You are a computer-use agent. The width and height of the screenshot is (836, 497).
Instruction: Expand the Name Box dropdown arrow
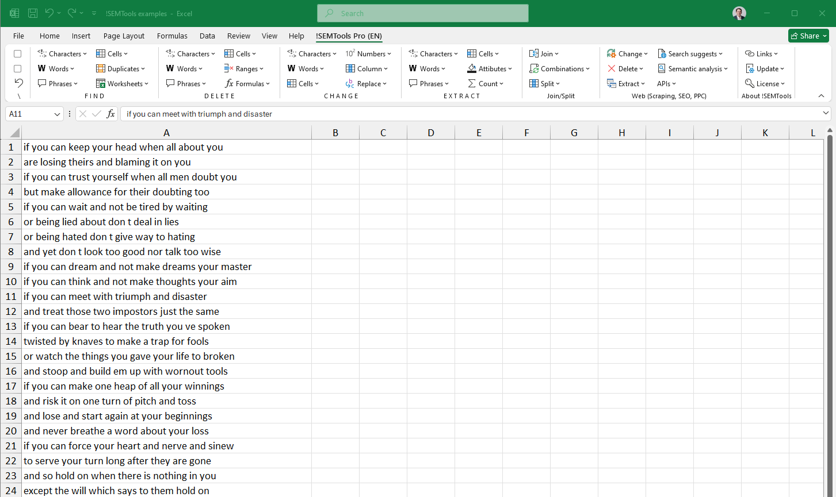pos(57,114)
